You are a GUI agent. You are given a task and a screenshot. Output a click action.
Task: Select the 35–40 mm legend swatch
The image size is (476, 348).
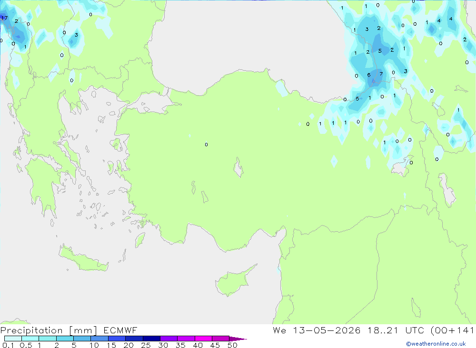coord(186,339)
